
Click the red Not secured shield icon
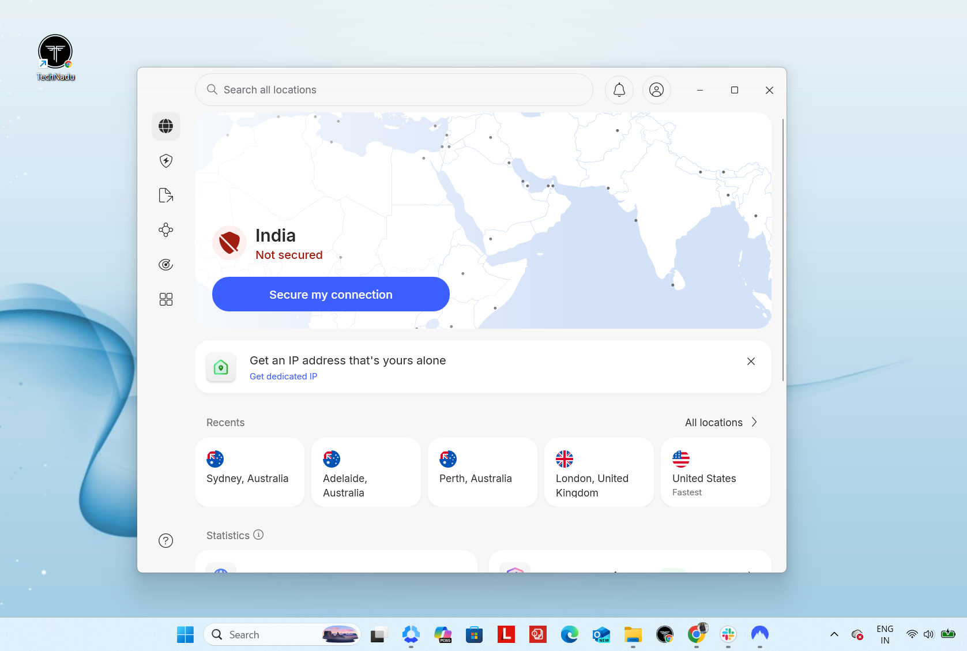tap(229, 243)
